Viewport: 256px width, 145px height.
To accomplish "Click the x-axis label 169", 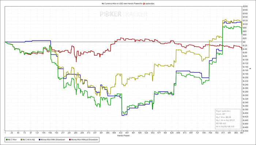I will (x=50, y=133).
